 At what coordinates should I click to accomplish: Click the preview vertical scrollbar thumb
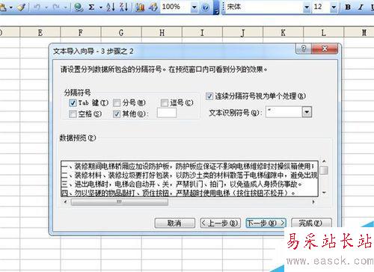pos(324,170)
